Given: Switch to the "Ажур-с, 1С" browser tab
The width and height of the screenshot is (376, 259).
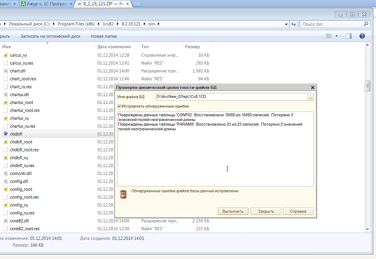Looking at the screenshot, I should (47, 4).
